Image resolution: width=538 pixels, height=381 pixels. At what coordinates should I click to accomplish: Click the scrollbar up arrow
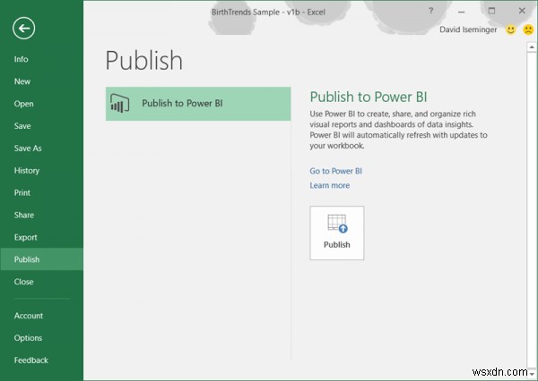pos(532,47)
